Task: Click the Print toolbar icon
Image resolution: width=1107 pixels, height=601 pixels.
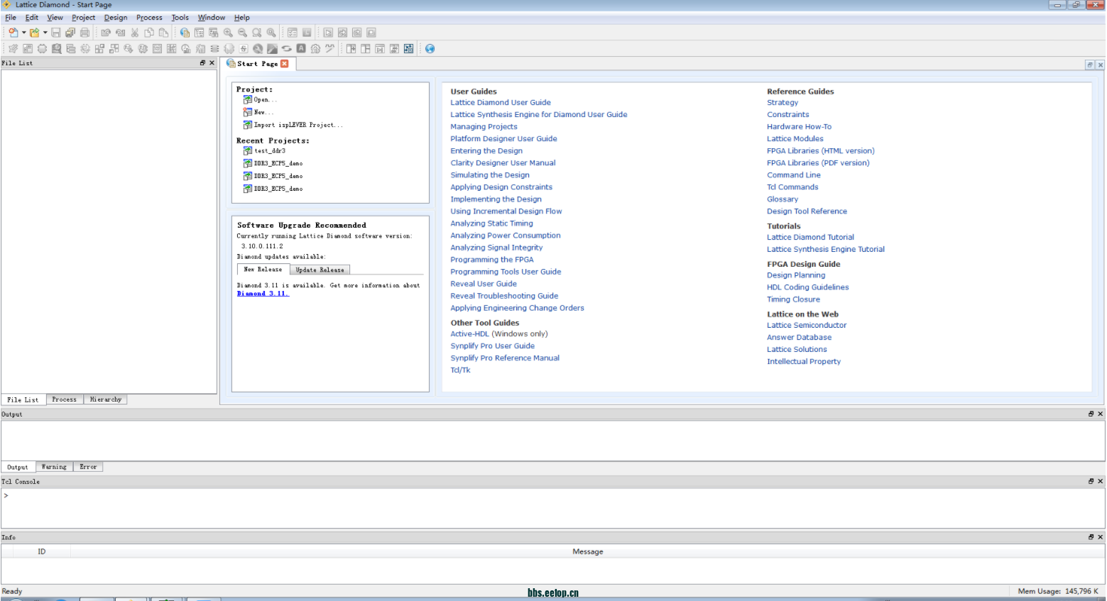Action: click(x=84, y=33)
